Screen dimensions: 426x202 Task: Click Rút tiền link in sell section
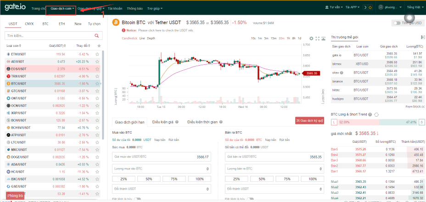click(284, 140)
